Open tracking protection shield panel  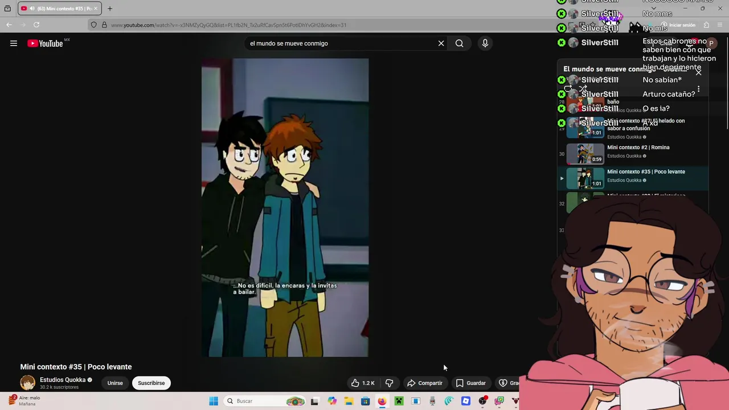tap(94, 25)
